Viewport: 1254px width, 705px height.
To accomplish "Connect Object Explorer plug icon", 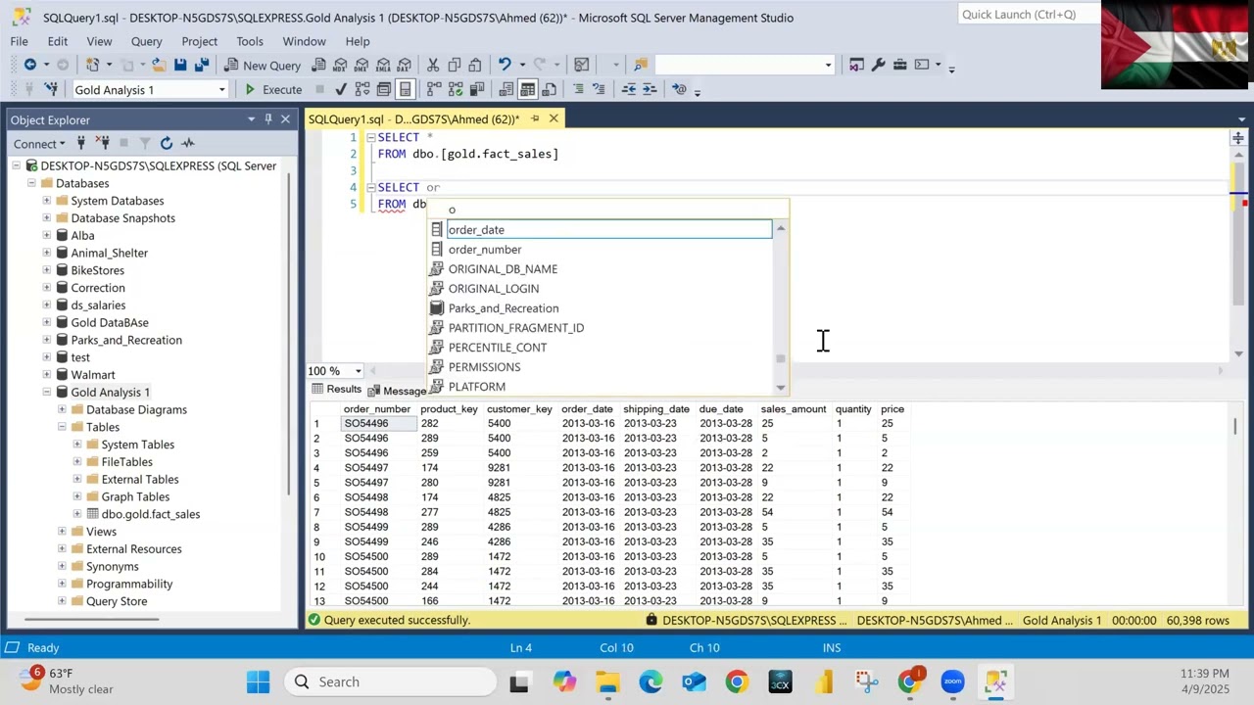I will point(81,143).
